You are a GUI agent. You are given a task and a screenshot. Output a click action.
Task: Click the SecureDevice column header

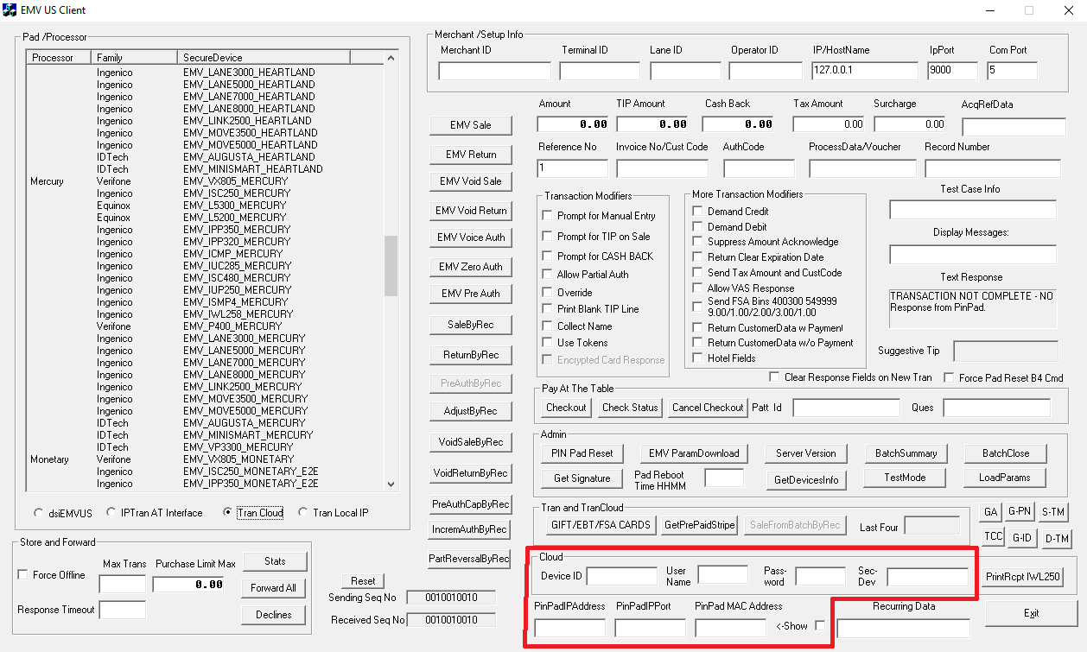264,58
